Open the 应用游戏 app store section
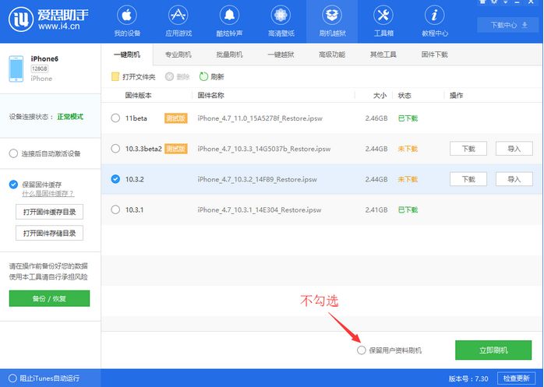 [x=178, y=21]
